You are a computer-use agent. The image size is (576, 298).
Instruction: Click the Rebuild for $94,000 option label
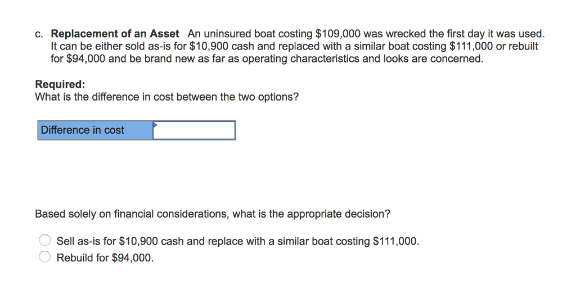pyautogui.click(x=105, y=258)
